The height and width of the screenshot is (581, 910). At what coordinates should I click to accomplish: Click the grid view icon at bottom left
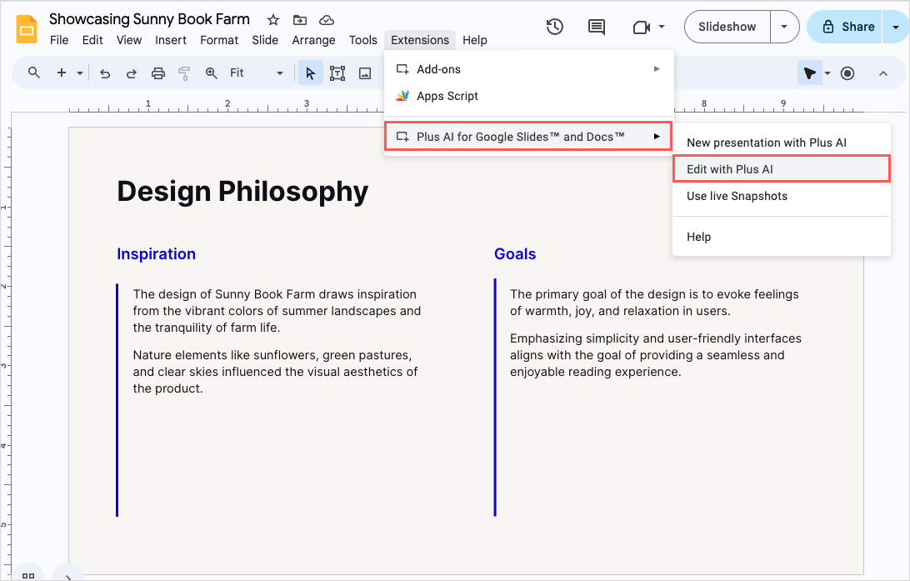(27, 575)
